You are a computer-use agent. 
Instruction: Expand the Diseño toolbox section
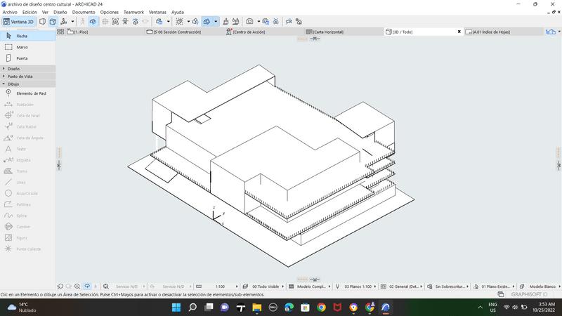pos(14,69)
